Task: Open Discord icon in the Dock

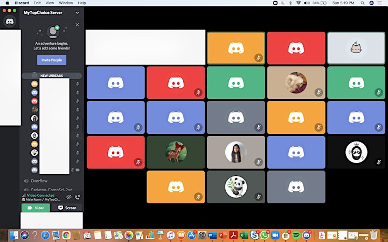Action: pos(307,235)
